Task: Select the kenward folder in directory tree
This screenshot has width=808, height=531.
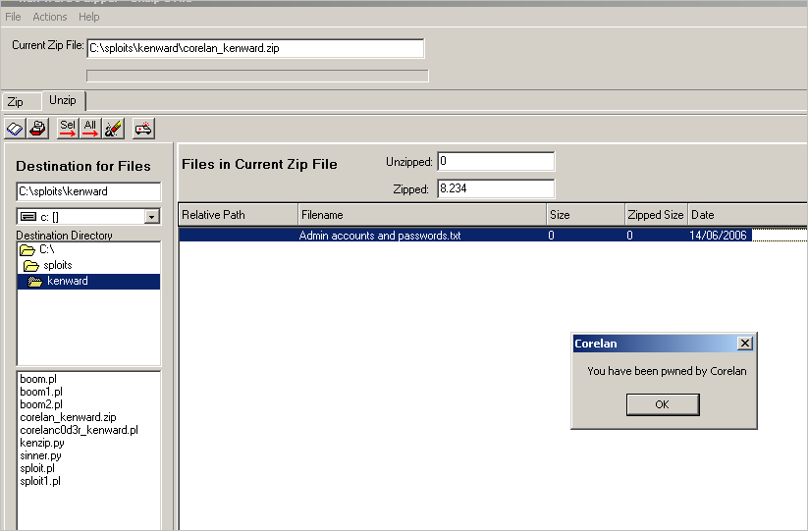Action: (x=67, y=282)
